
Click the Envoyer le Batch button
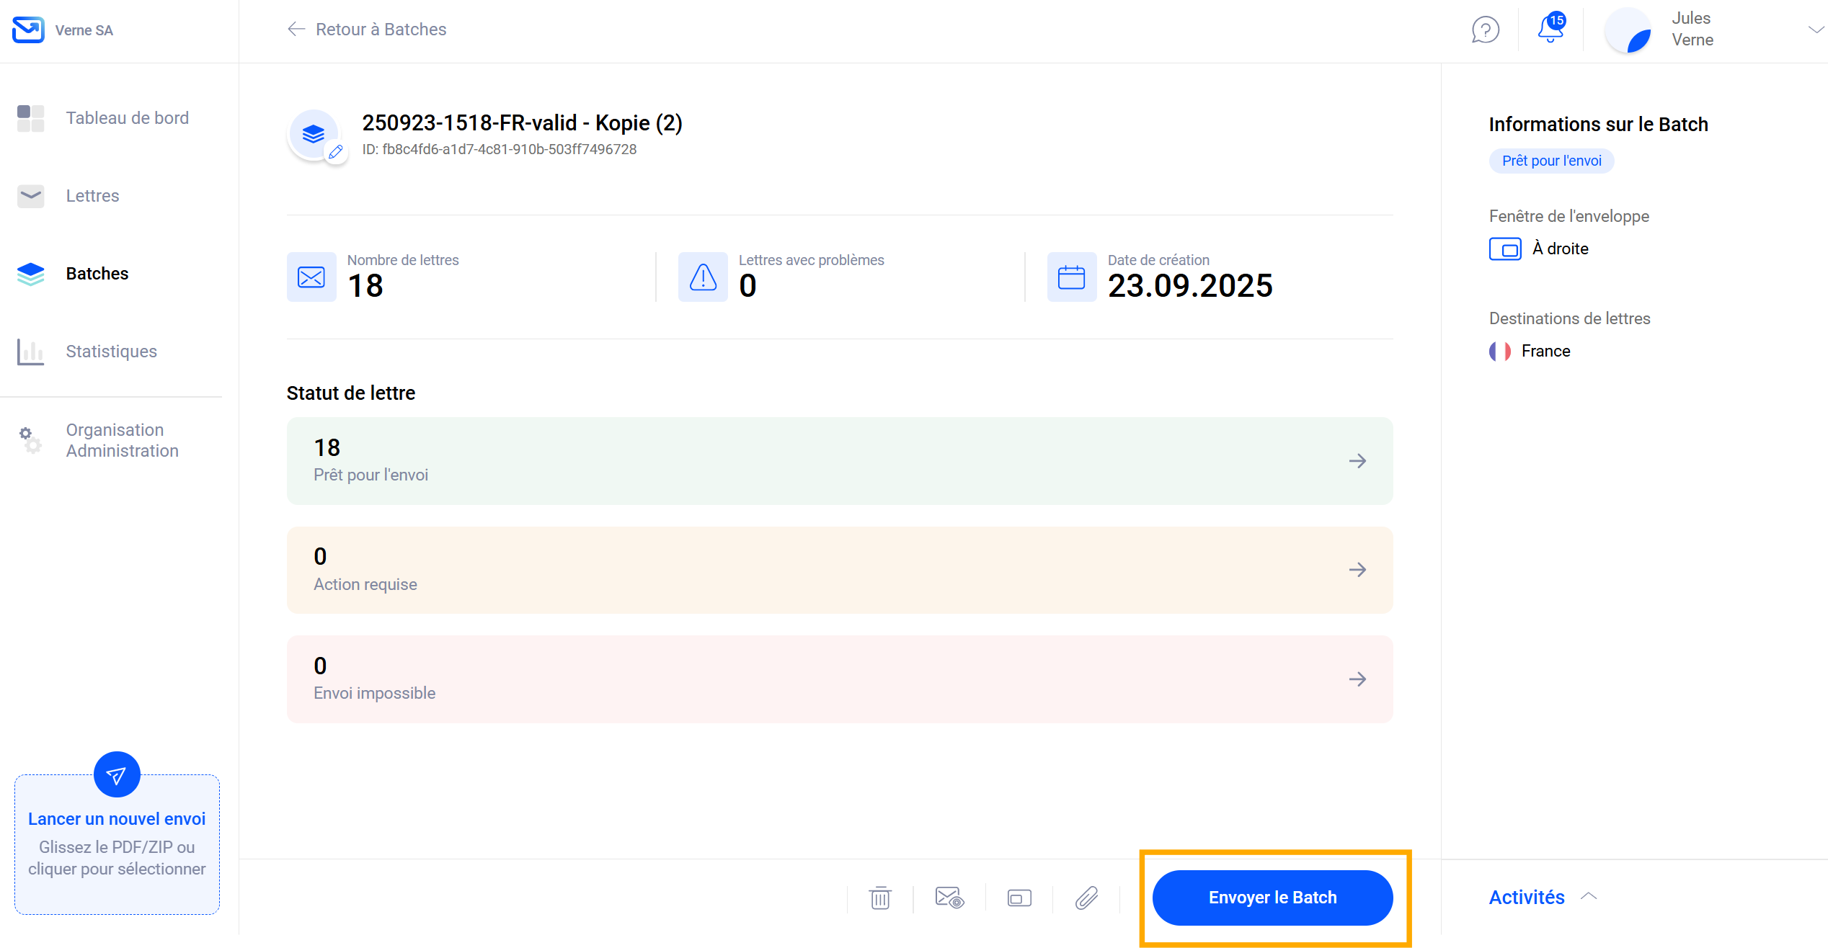pos(1272,898)
